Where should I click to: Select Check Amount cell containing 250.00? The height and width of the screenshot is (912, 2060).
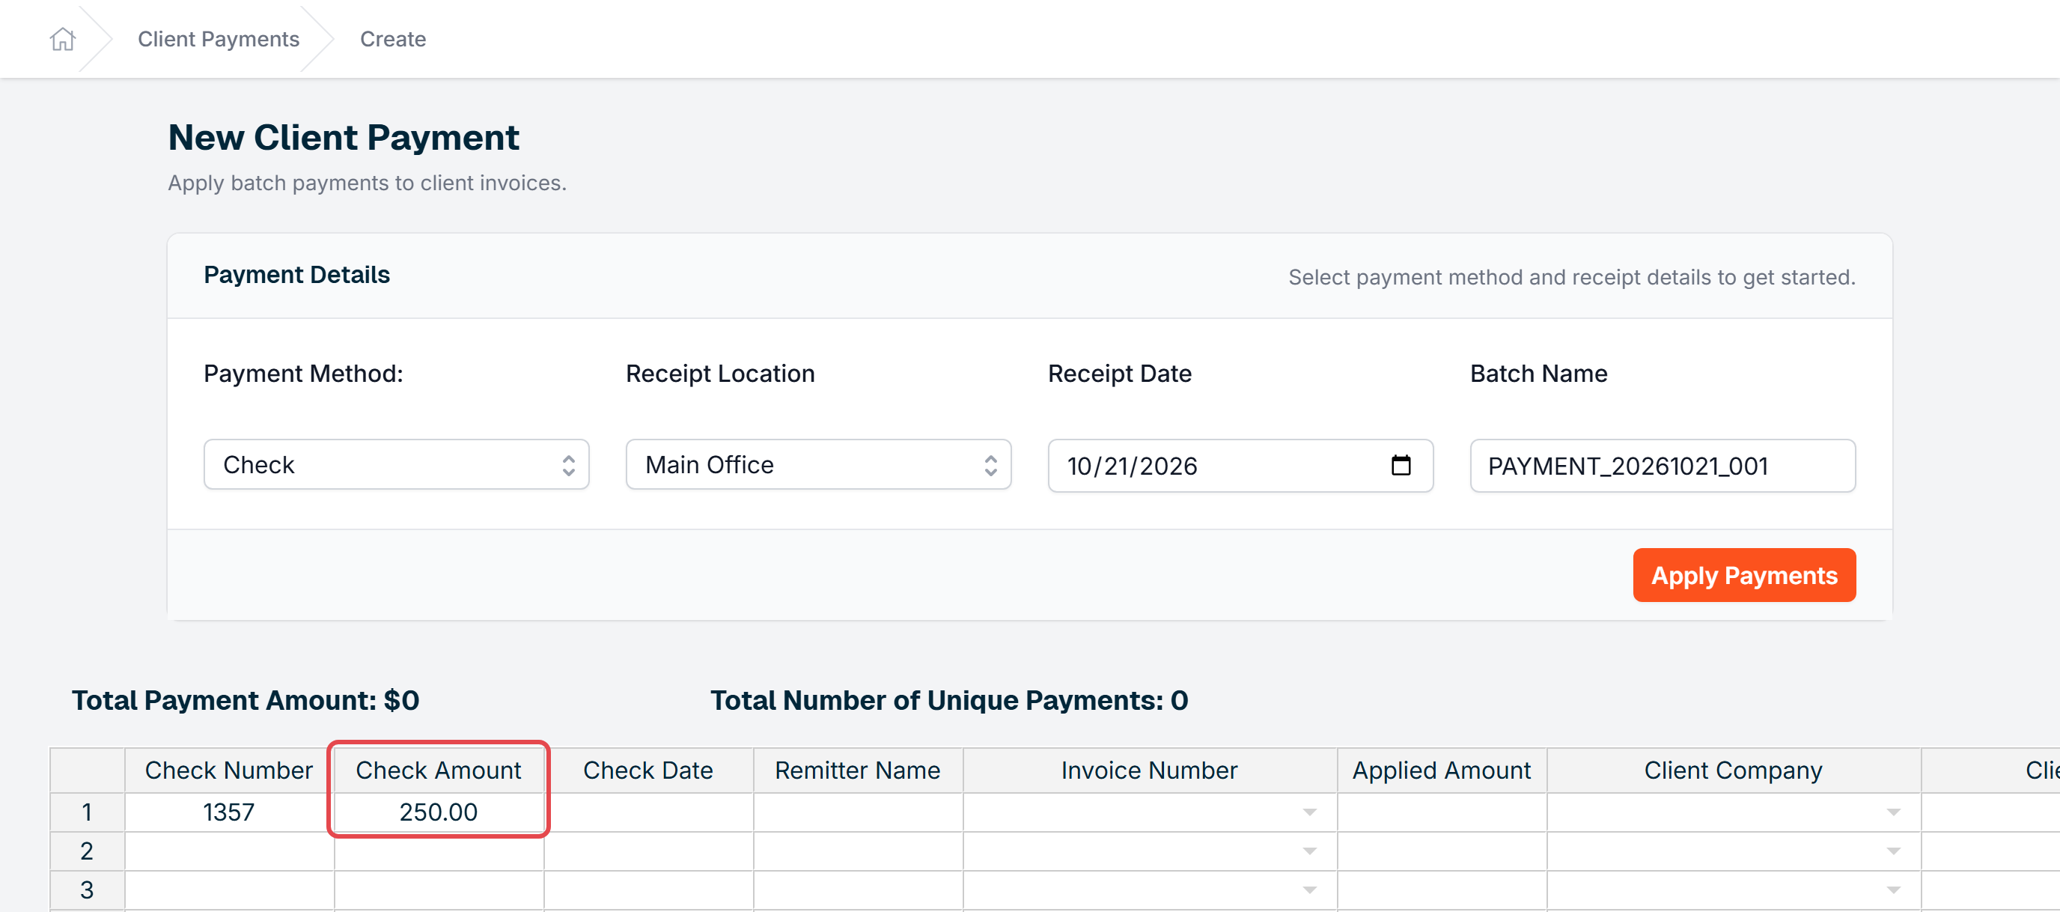point(439,813)
